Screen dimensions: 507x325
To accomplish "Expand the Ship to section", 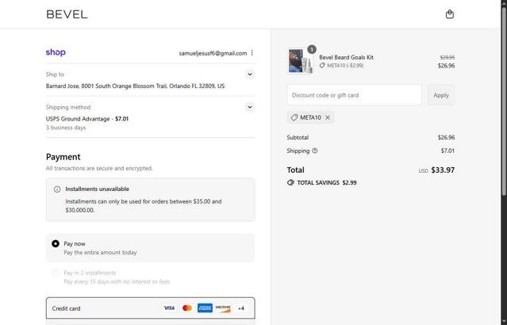I will [x=250, y=75].
